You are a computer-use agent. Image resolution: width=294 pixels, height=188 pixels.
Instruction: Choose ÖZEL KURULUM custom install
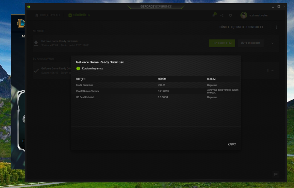pyautogui.click(x=251, y=43)
